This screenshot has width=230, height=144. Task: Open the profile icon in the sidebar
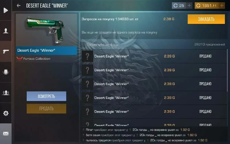(x=6, y=31)
